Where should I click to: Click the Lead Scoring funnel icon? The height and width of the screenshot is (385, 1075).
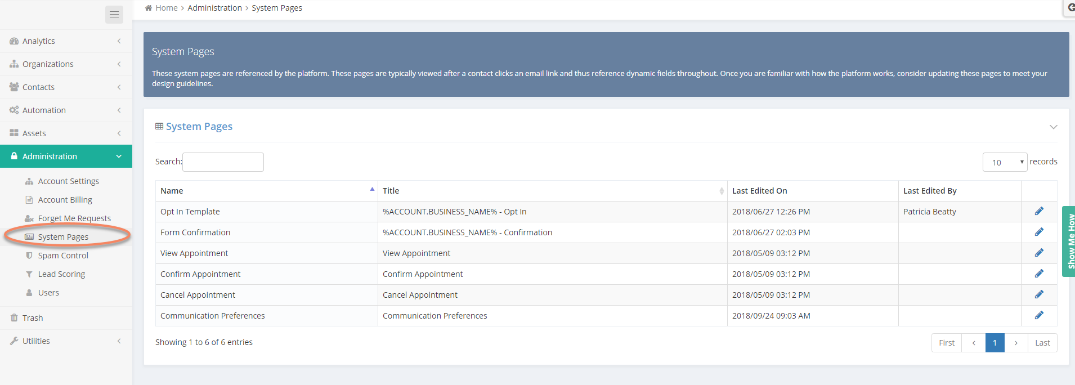click(x=29, y=274)
